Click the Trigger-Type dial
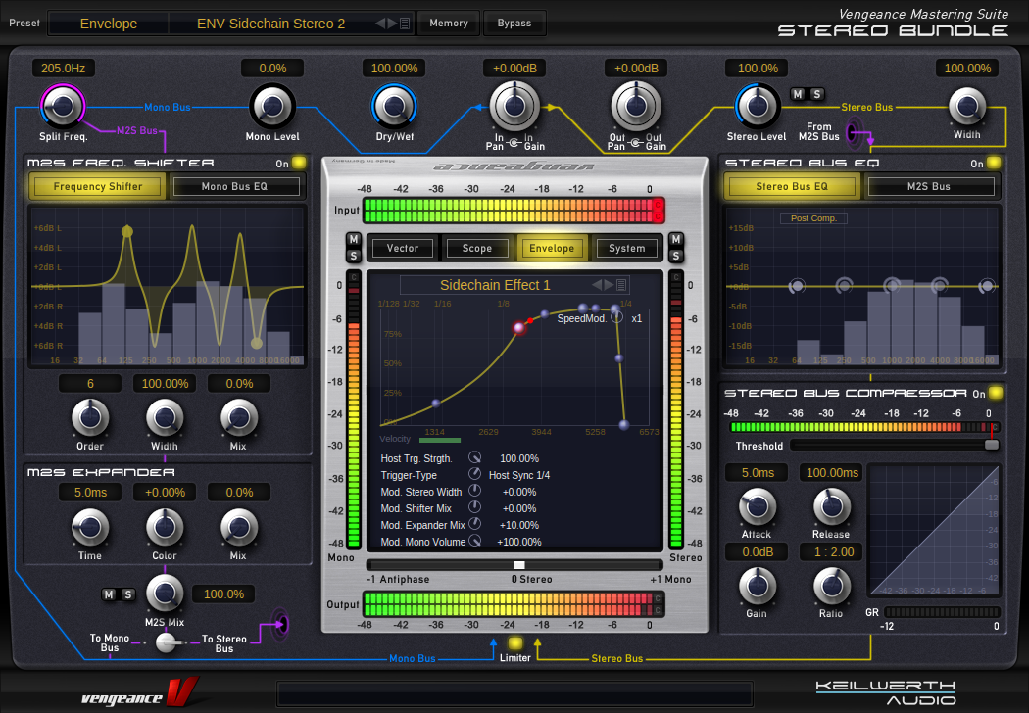Image resolution: width=1029 pixels, height=713 pixels. tap(474, 474)
